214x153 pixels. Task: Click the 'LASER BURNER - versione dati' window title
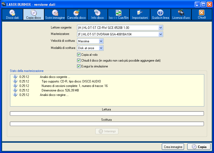pyautogui.click(x=31, y=4)
